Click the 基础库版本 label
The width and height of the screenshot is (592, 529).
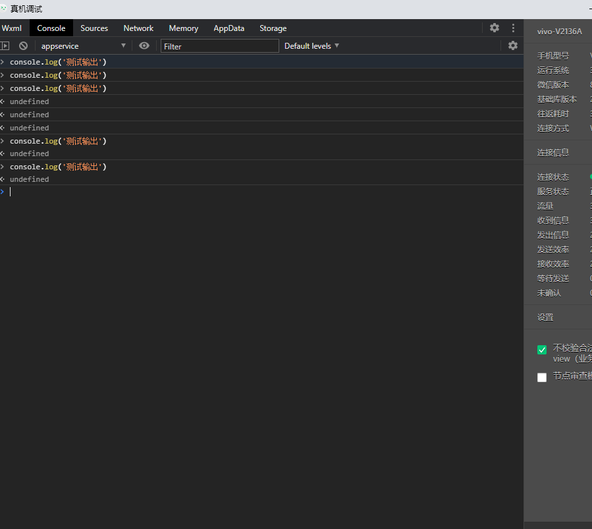[557, 99]
